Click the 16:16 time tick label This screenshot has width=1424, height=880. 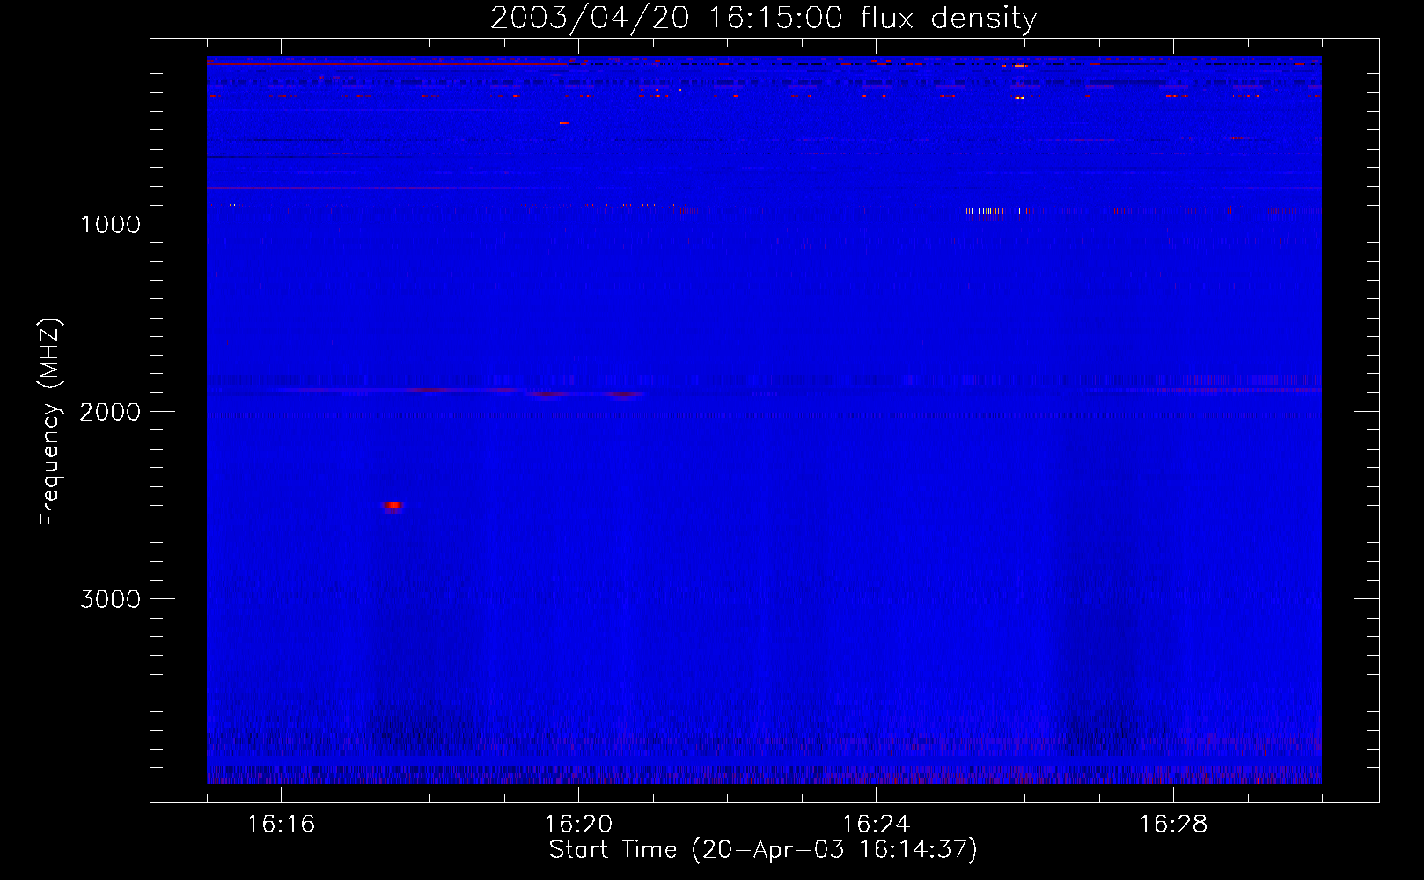click(x=281, y=825)
